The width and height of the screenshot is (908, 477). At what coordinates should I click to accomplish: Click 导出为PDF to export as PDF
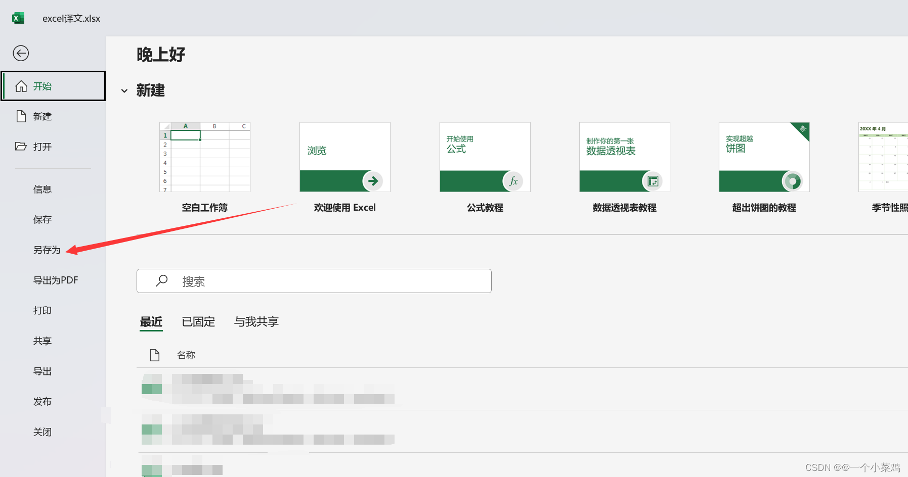click(55, 280)
